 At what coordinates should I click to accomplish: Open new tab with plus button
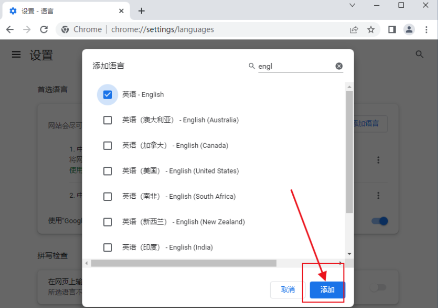[142, 11]
